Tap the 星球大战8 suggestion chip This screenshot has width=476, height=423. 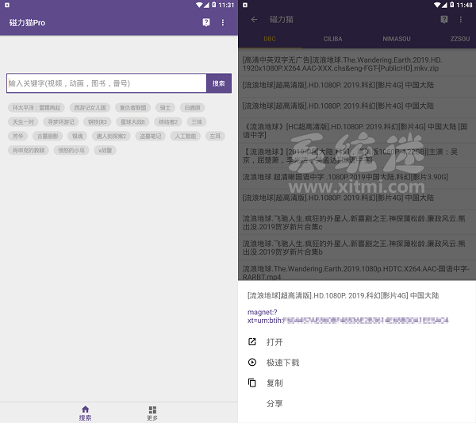[132, 122]
